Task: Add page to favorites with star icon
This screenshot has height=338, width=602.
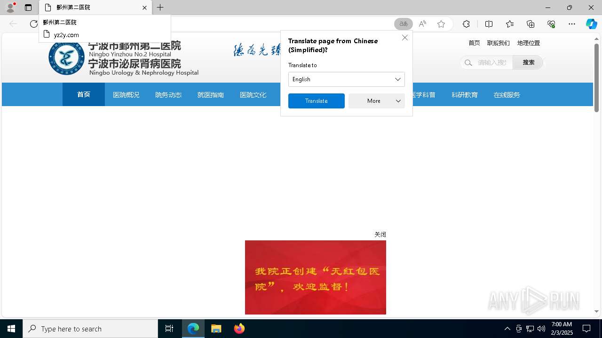Action: coord(441,24)
